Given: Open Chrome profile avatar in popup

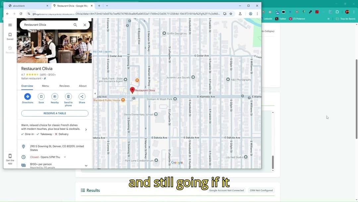Looking at the screenshot, I should [251, 14].
